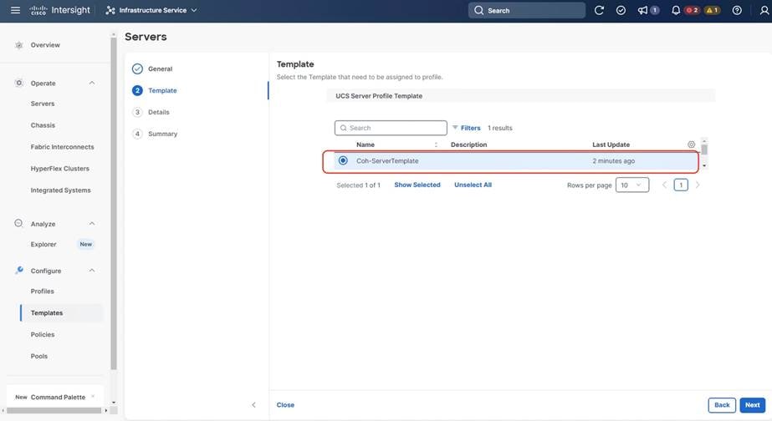Click the Close link
The image size is (772, 421).
[x=285, y=405]
